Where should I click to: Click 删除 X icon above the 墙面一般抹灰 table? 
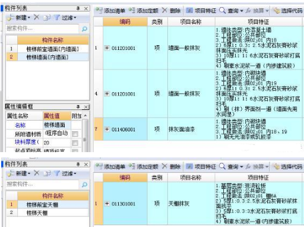point(164,10)
